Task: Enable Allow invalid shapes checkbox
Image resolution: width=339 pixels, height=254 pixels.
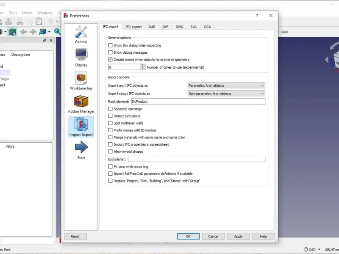Action: (x=110, y=152)
